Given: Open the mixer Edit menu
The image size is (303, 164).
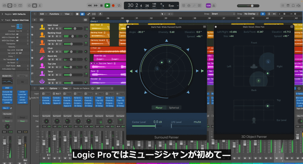Looking at the screenshot, I should [43, 89].
